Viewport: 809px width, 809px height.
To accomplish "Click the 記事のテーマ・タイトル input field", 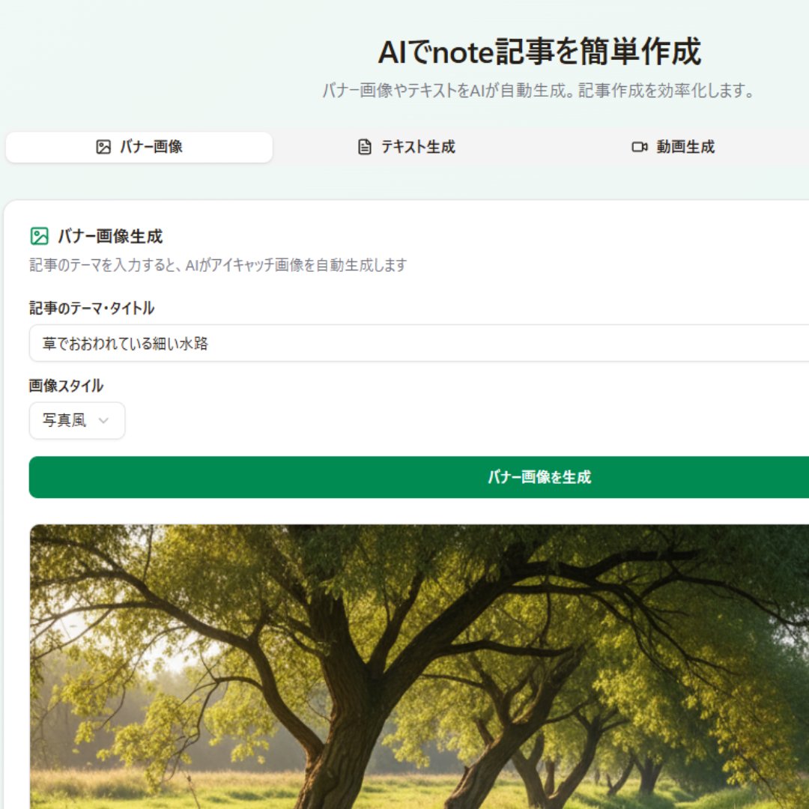I will tap(419, 343).
